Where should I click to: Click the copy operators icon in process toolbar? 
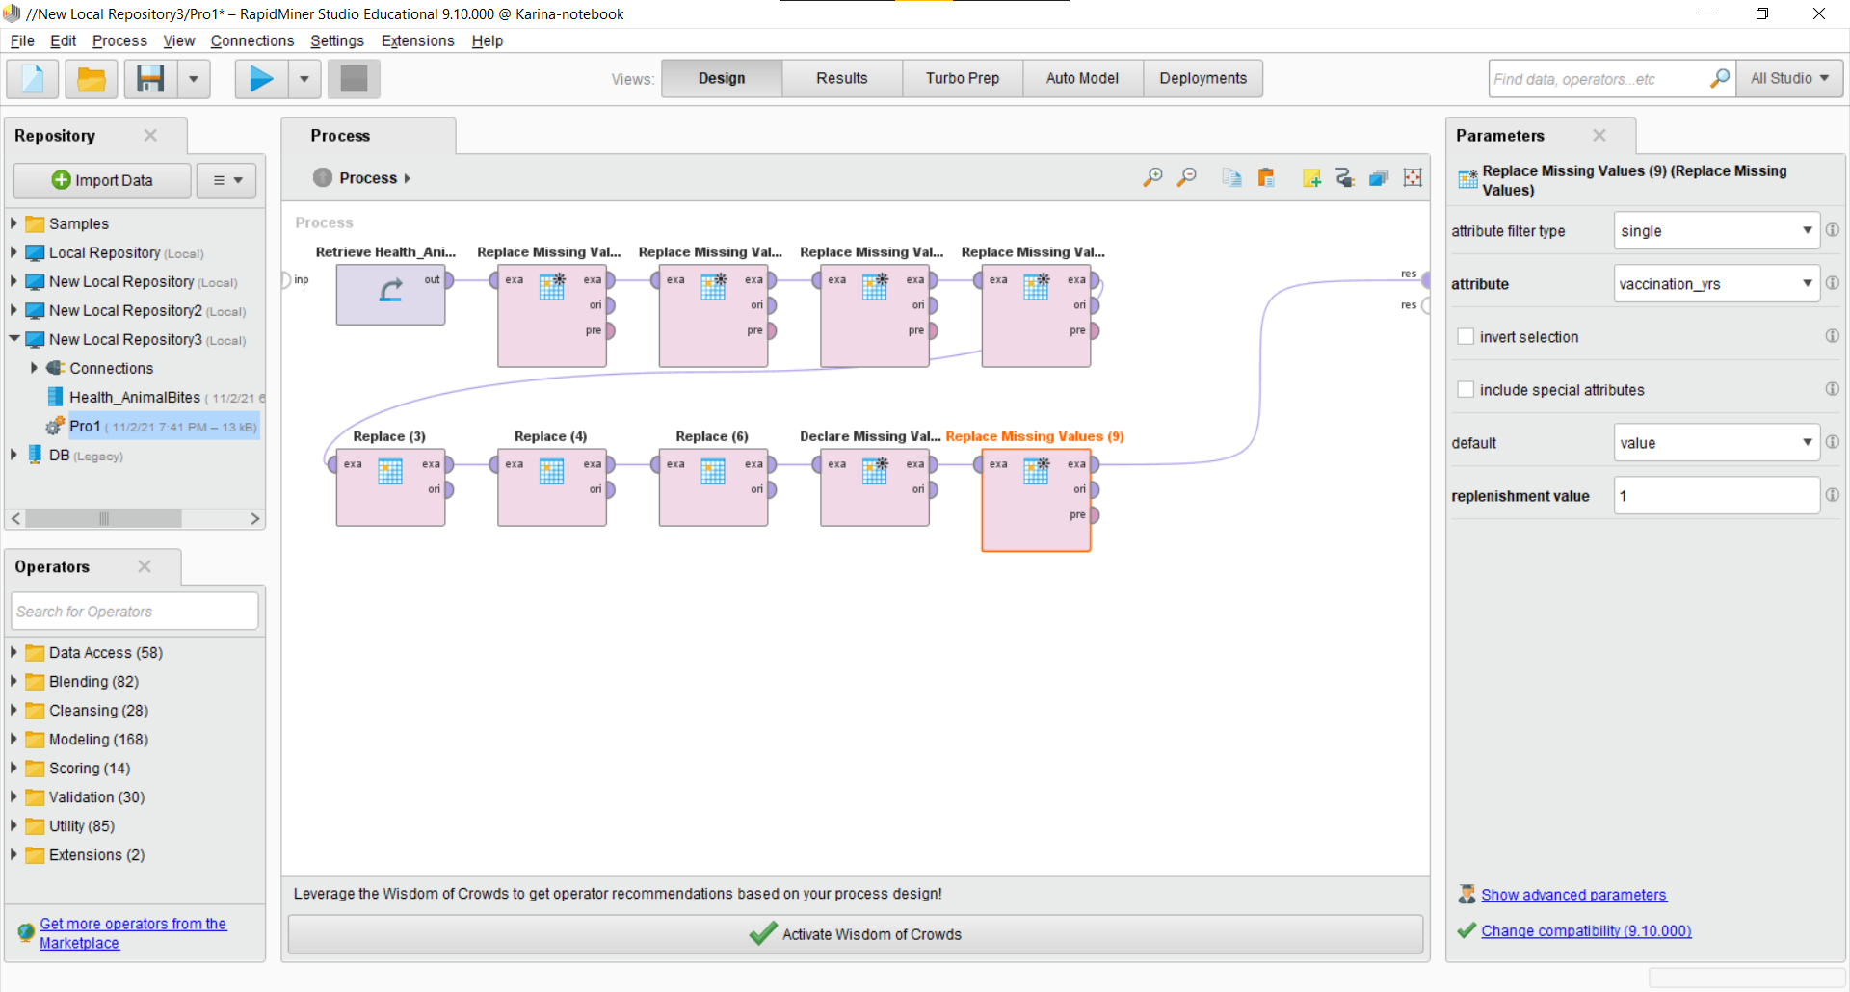pyautogui.click(x=1231, y=177)
